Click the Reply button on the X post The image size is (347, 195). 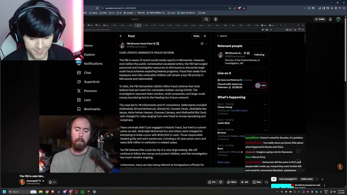point(196,36)
